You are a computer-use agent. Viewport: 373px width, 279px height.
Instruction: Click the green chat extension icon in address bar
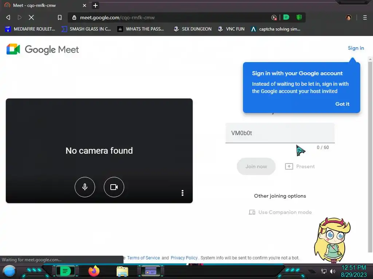click(x=286, y=17)
